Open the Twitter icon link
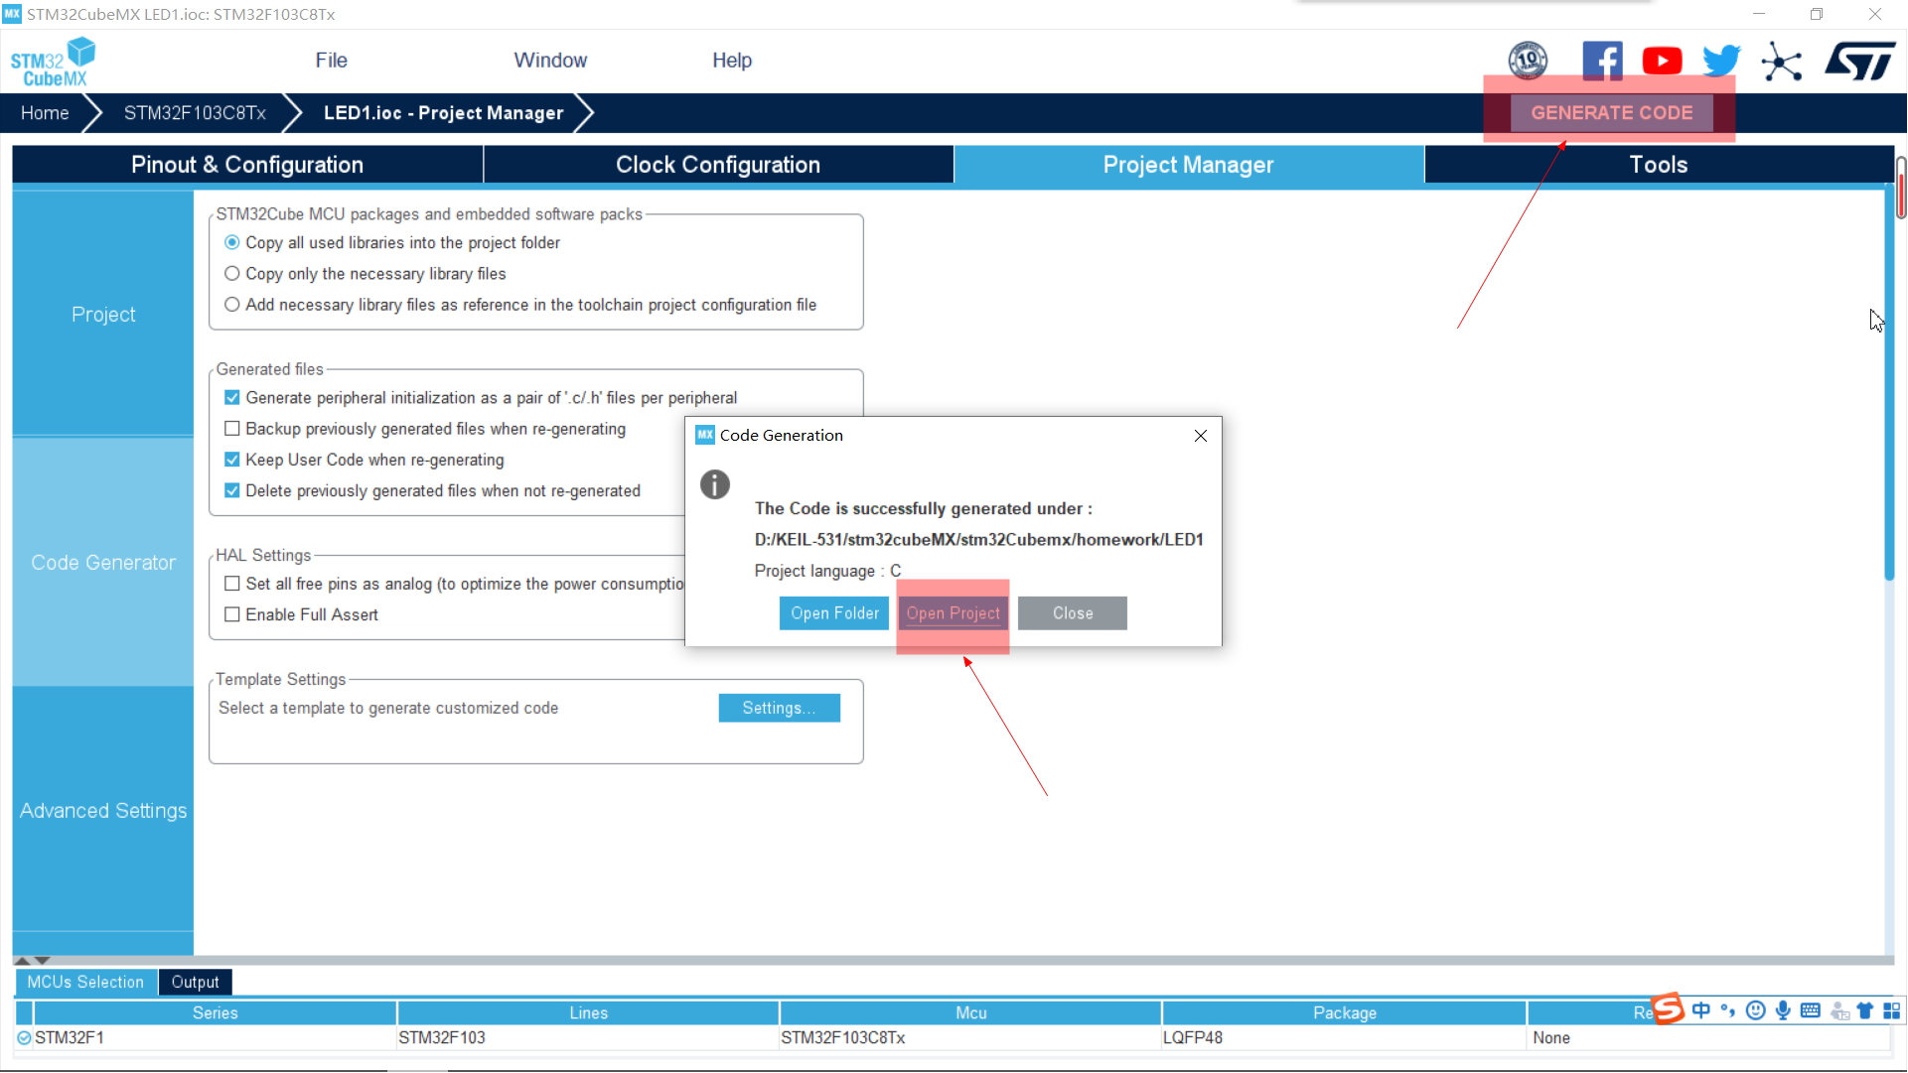 [1721, 61]
